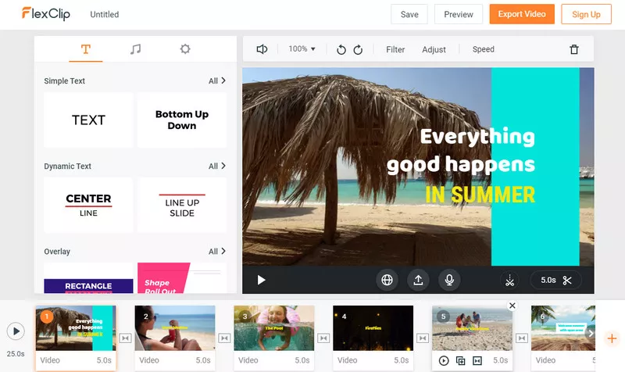The height and width of the screenshot is (372, 625).
Task: Add transition between clips 3 and 4
Action: click(x=323, y=338)
